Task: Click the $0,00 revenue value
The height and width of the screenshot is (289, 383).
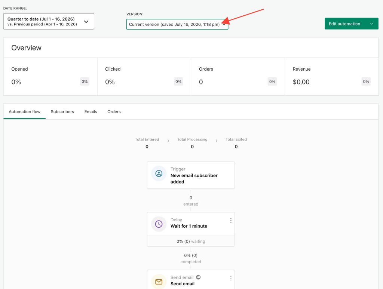Action: [301, 82]
